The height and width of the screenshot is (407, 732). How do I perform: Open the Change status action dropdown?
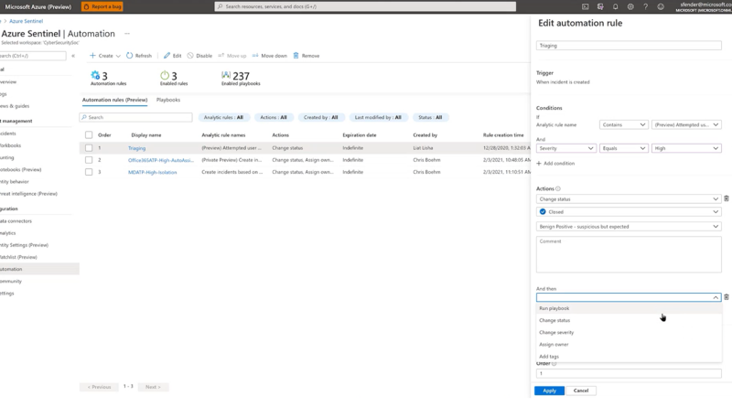(629, 198)
